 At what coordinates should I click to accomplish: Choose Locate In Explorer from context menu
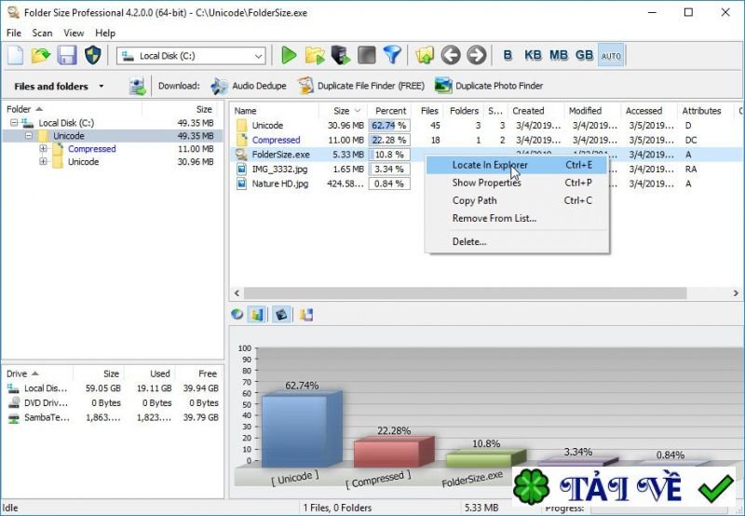point(517,165)
